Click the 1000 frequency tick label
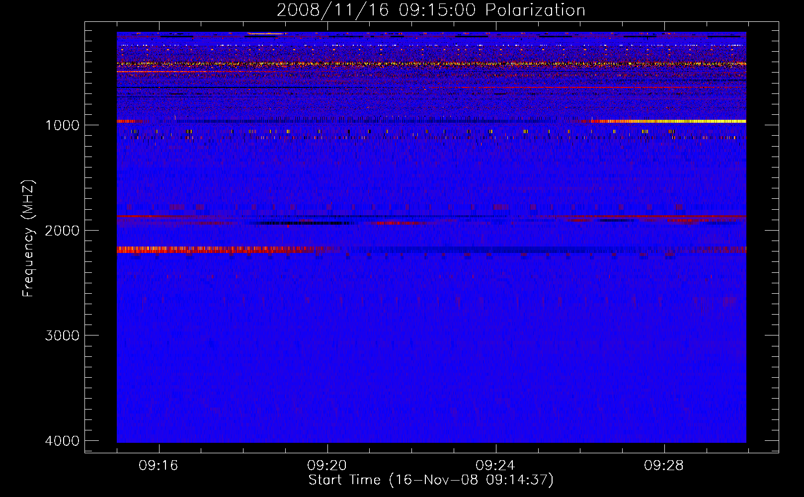The width and height of the screenshot is (804, 497). (62, 125)
